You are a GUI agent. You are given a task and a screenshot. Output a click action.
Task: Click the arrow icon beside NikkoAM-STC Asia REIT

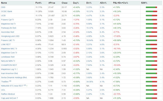pyautogui.click(x=27, y=86)
